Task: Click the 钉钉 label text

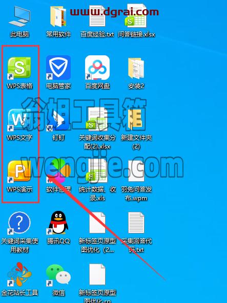Action: click(x=58, y=138)
